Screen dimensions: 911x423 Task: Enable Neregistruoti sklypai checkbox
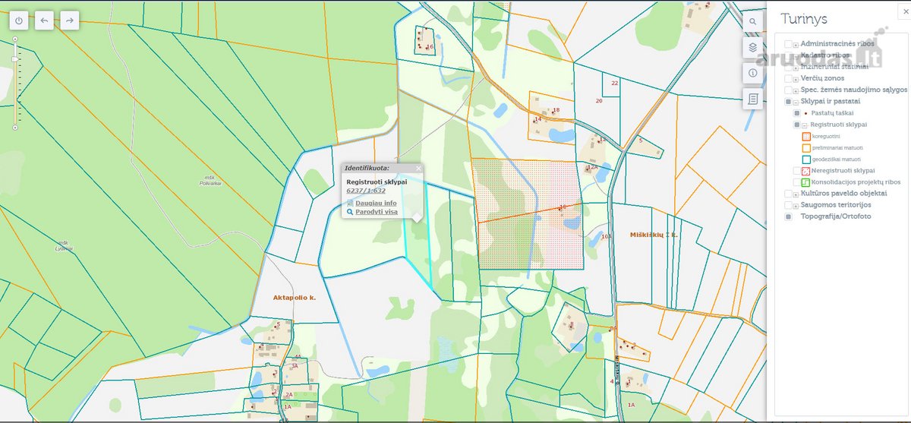click(x=797, y=171)
